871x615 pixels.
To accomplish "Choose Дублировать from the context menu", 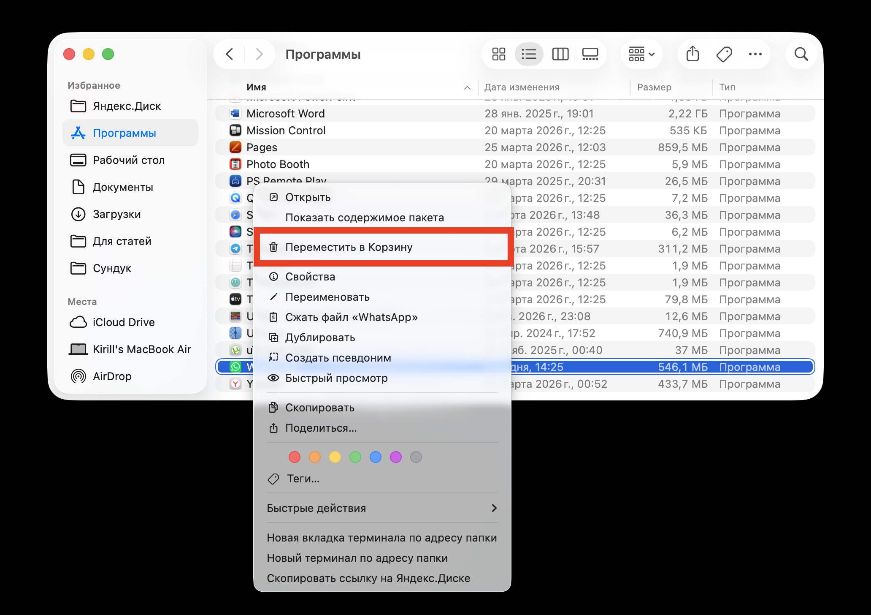I will click(x=321, y=337).
